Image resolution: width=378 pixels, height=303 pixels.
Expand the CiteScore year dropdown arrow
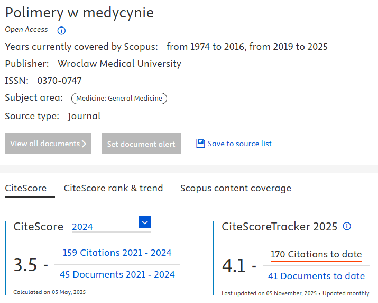tap(145, 222)
